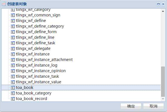This screenshot has width=167, height=112.
Task: Select the tlingx_wf_instance table
Action: tap(33, 54)
